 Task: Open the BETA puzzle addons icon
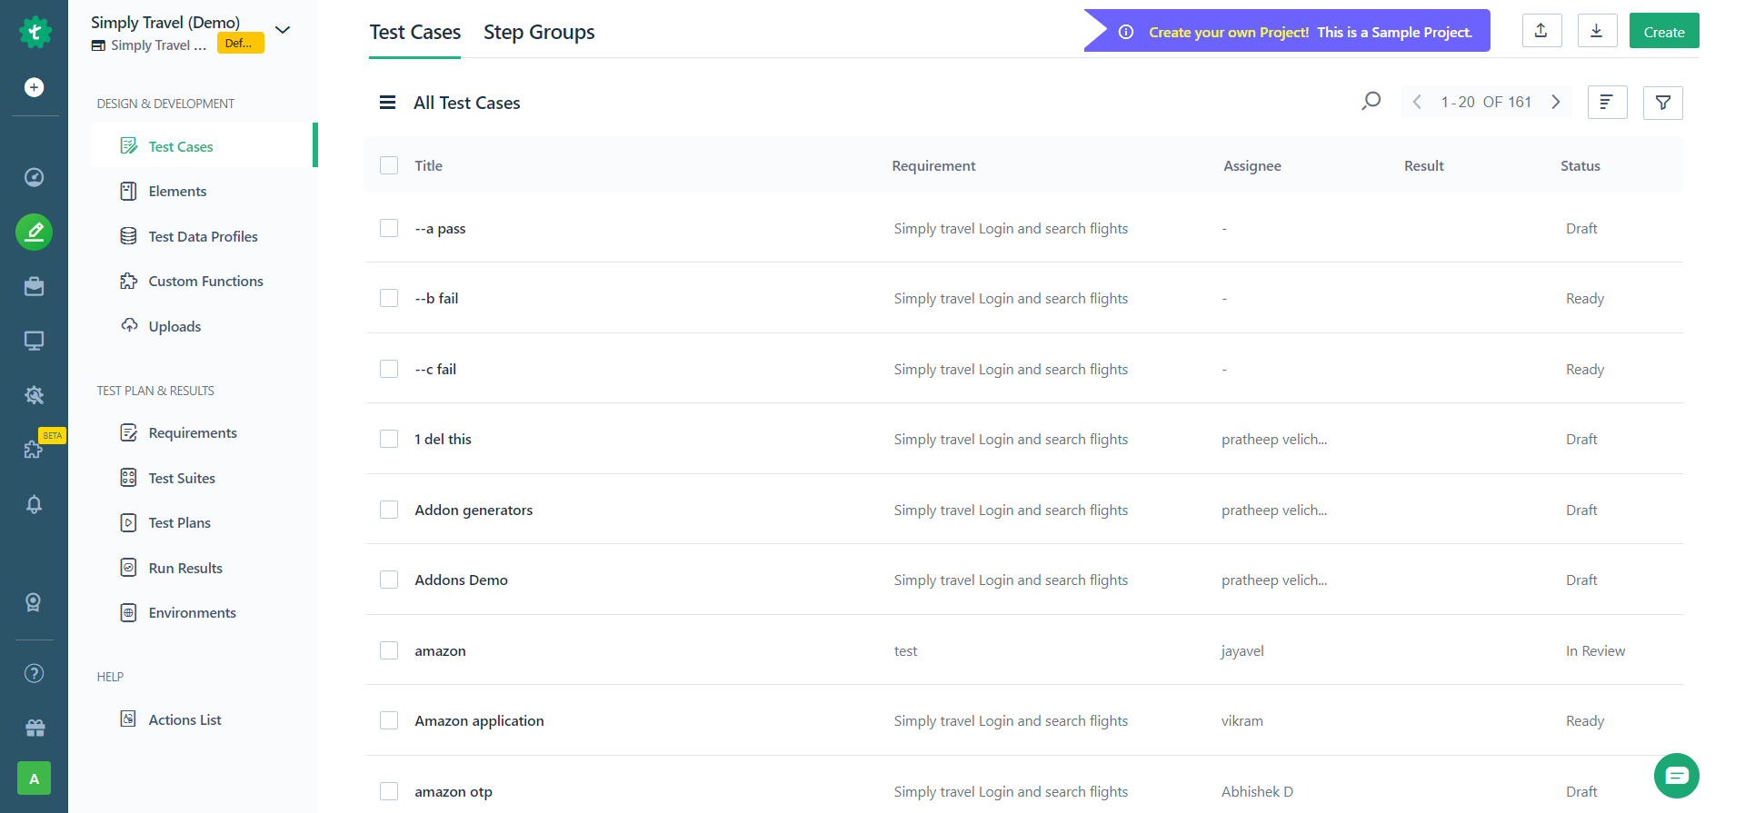[x=35, y=449]
